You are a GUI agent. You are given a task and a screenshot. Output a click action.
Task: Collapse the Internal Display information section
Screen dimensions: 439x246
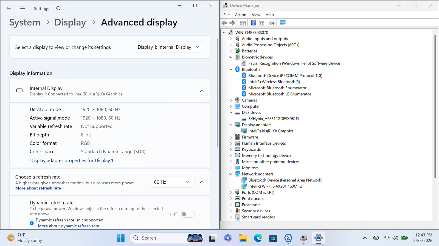pos(202,91)
